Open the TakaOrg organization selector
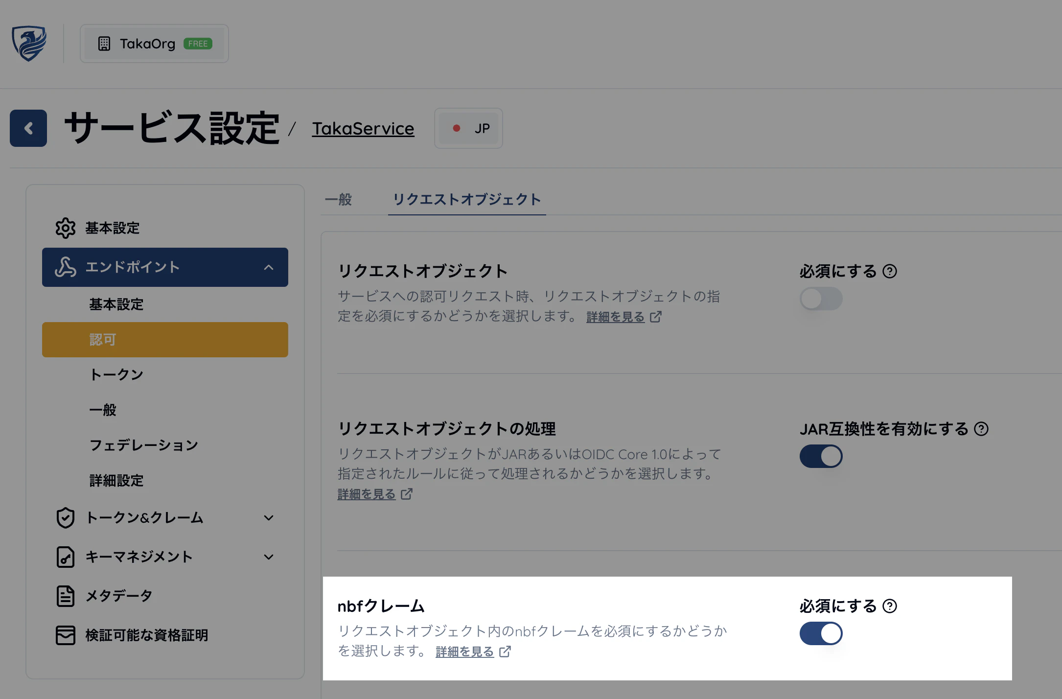Image resolution: width=1062 pixels, height=699 pixels. coord(154,43)
